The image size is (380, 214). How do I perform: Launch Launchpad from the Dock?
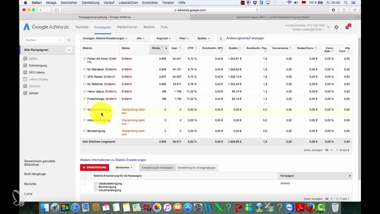tap(55, 207)
